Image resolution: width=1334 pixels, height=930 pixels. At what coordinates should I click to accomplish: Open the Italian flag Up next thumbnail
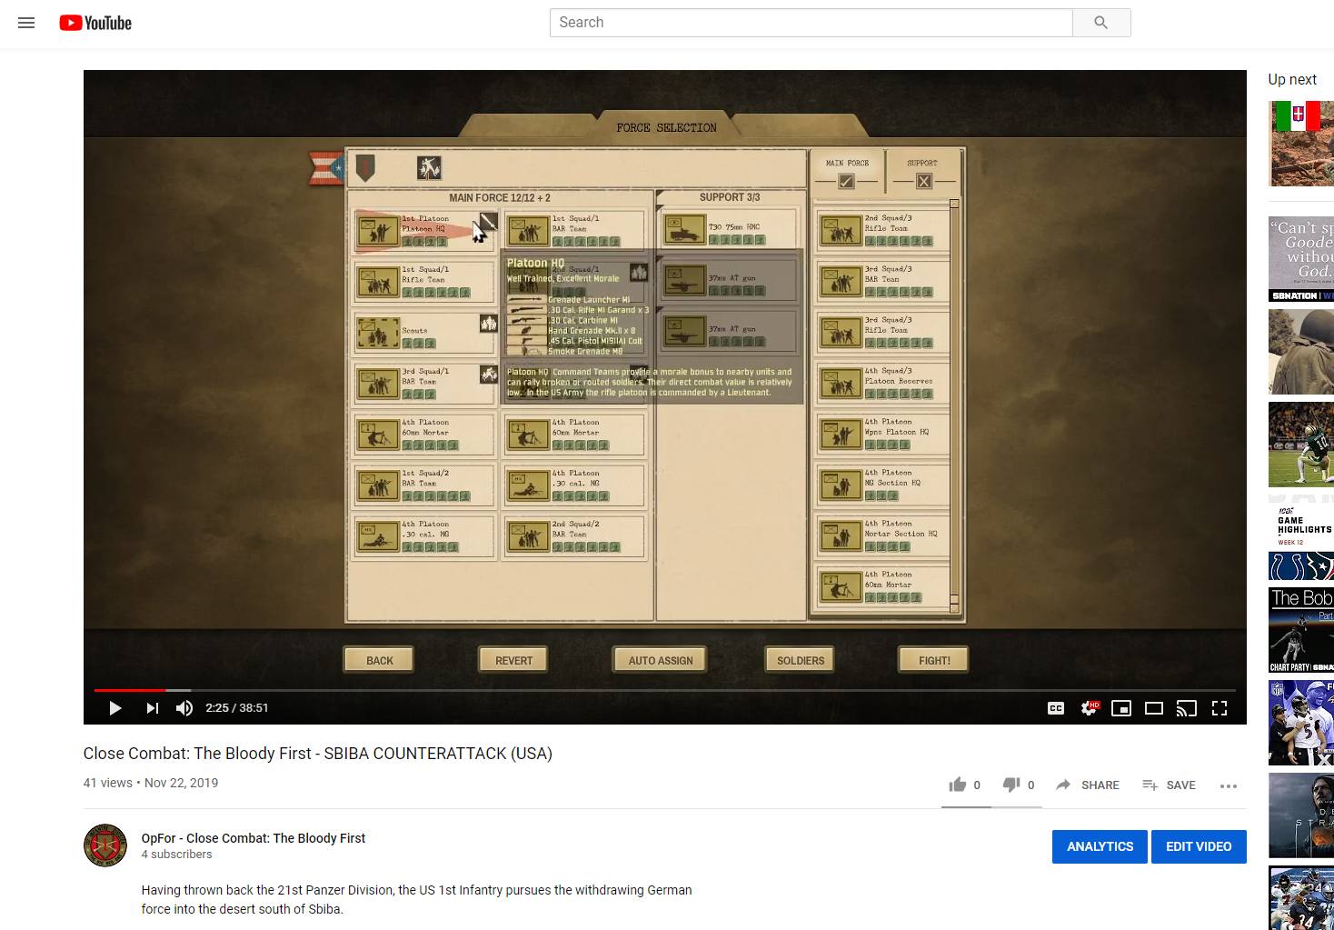click(x=1301, y=143)
